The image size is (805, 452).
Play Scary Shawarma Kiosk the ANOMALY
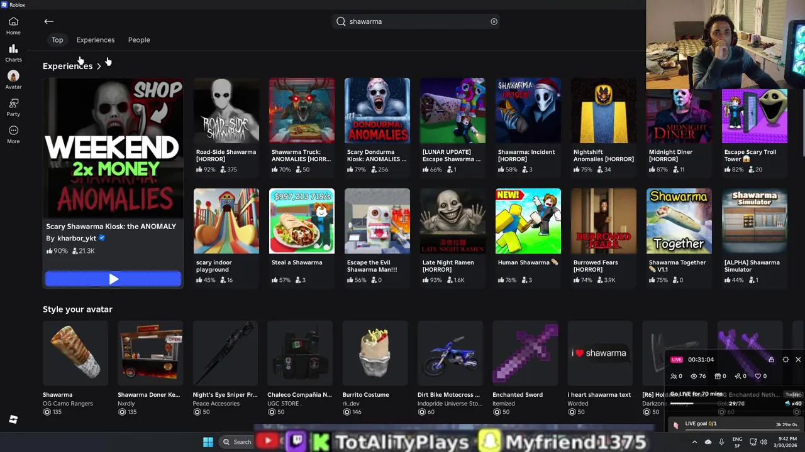point(113,279)
